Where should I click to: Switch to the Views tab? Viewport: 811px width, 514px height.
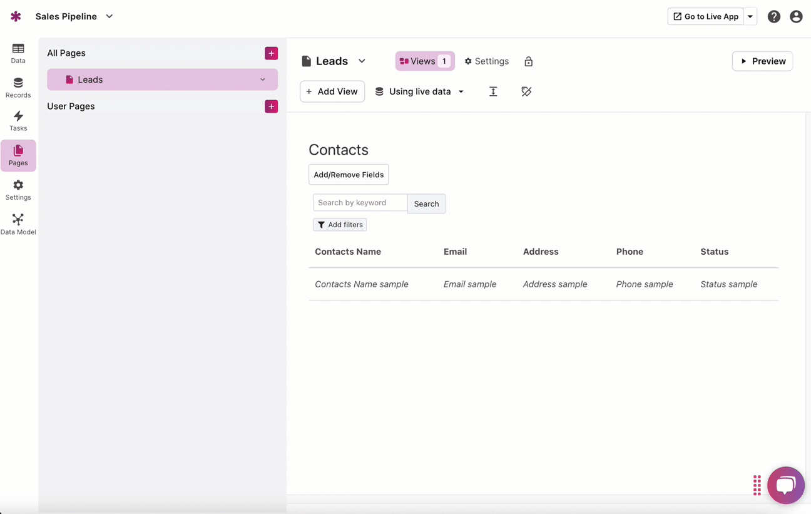click(x=425, y=61)
